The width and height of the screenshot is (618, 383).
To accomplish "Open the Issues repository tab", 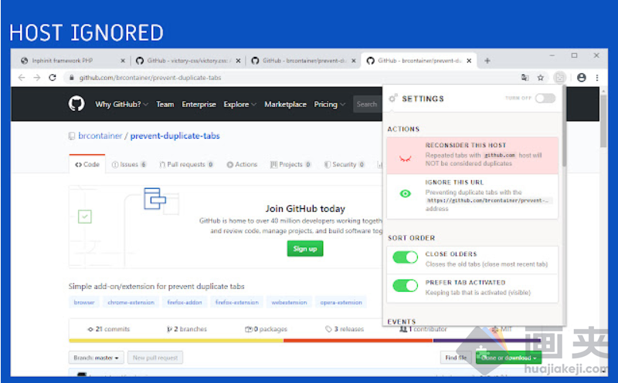I will point(129,164).
